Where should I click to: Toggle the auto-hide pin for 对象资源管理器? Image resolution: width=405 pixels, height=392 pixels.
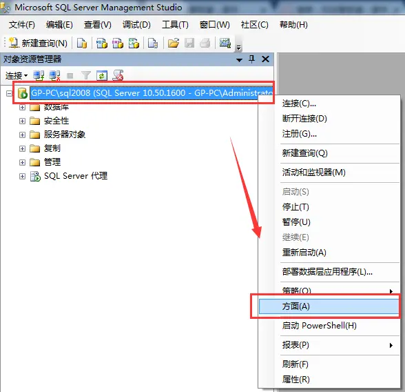[252, 59]
